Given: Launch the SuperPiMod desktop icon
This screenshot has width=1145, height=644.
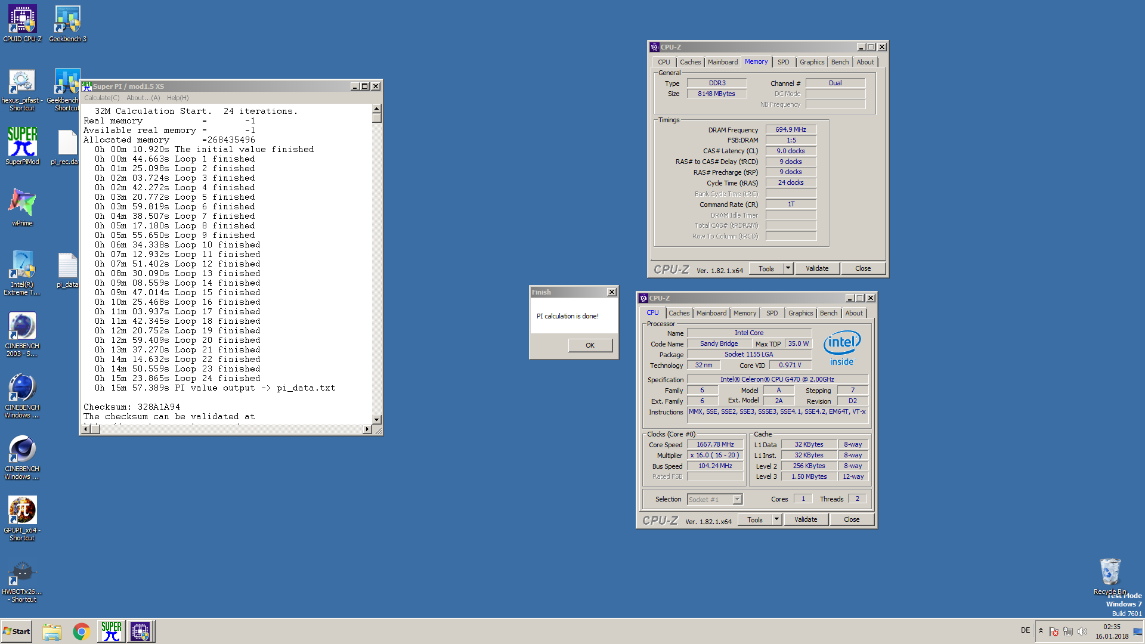Looking at the screenshot, I should pyautogui.click(x=22, y=146).
